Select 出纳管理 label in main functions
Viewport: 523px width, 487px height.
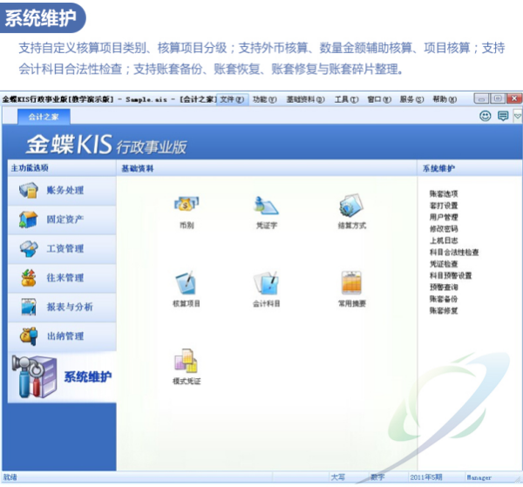pos(65,336)
